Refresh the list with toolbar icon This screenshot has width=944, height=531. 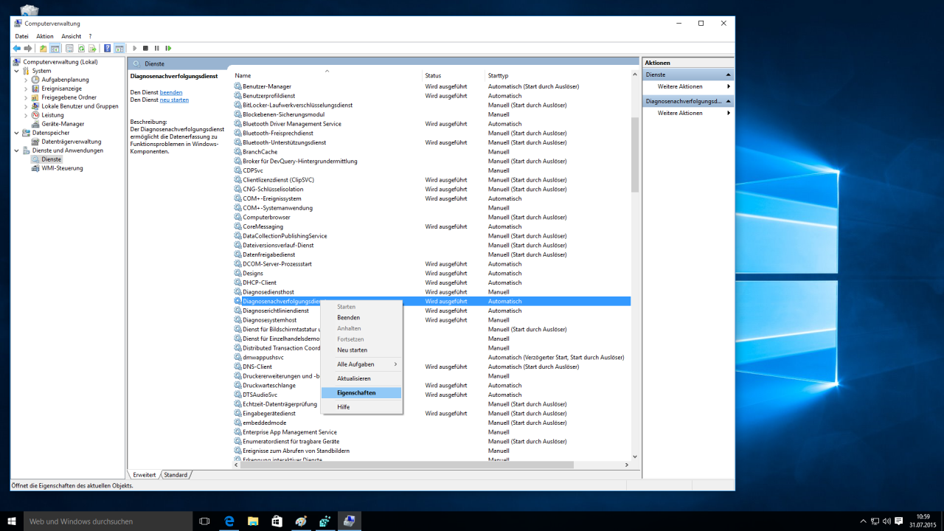click(x=81, y=48)
